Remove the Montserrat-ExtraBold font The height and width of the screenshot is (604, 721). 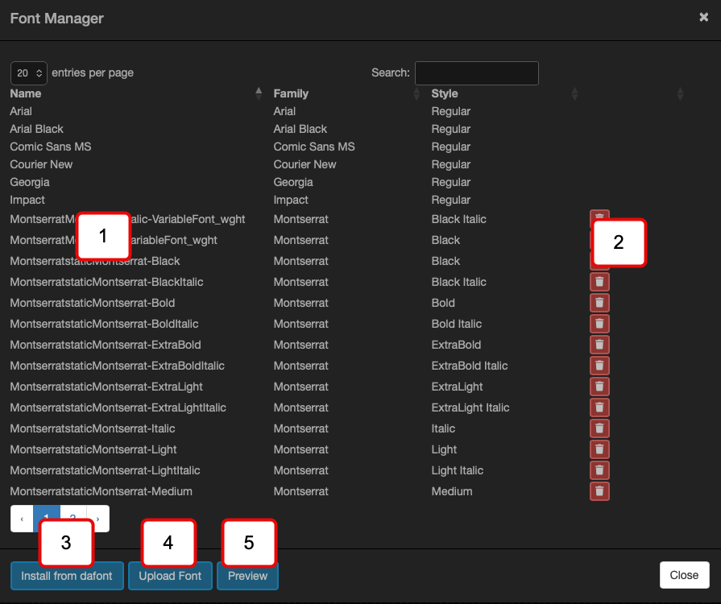(x=599, y=345)
